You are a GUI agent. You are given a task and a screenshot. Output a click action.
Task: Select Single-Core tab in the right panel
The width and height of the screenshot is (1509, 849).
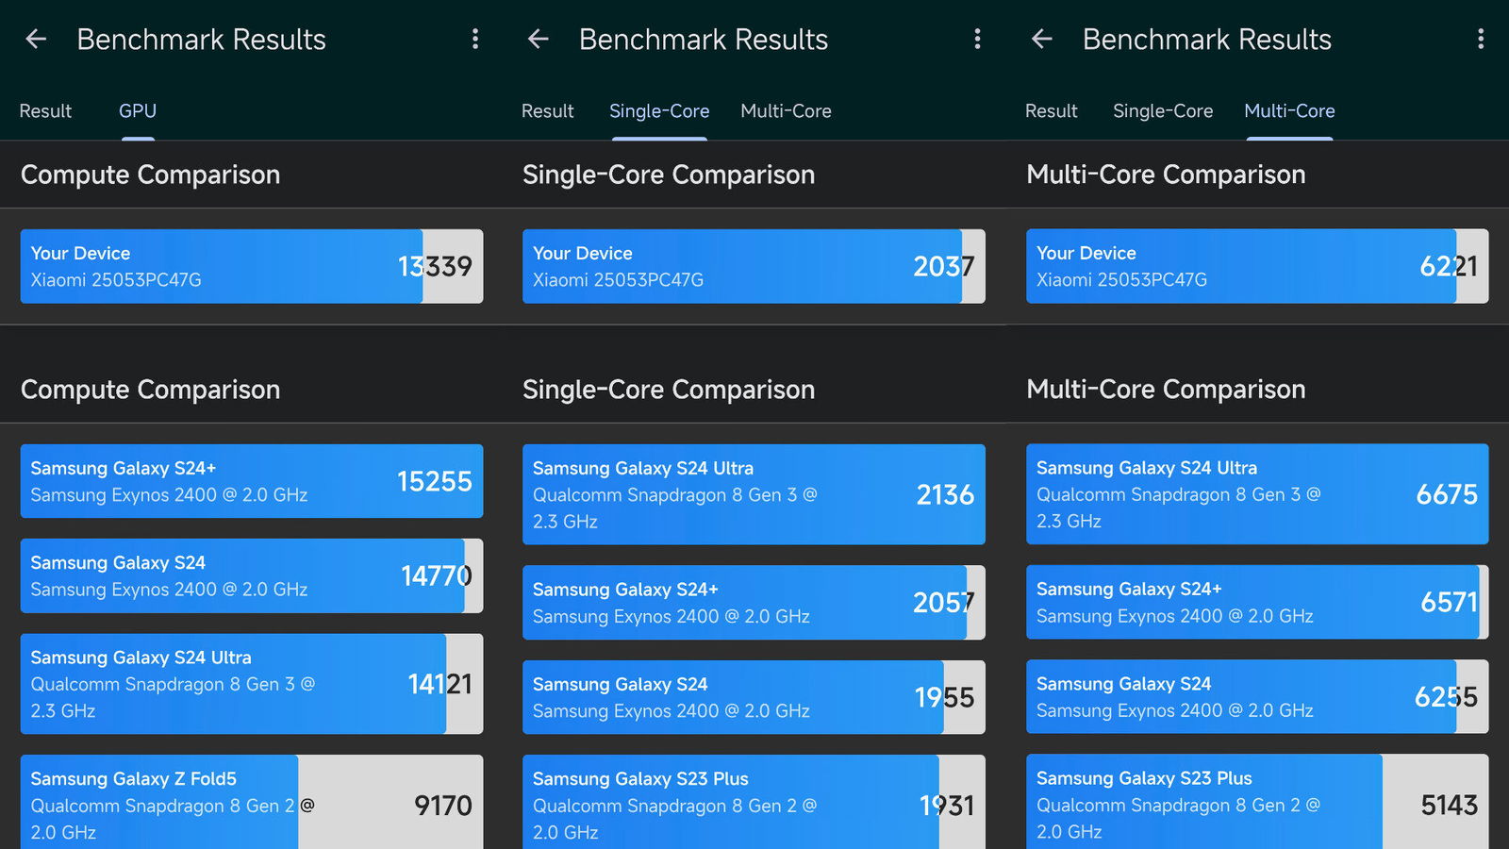click(x=1163, y=111)
